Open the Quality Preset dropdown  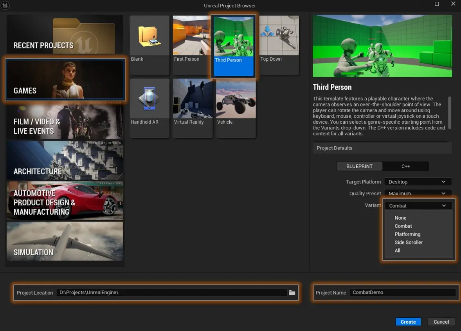[417, 193]
